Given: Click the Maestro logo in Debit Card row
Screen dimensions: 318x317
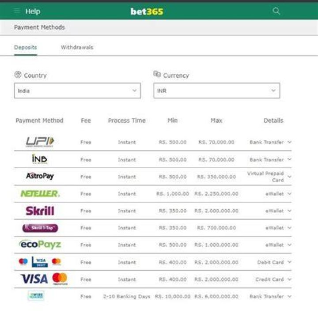Looking at the screenshot, I should (23, 261).
